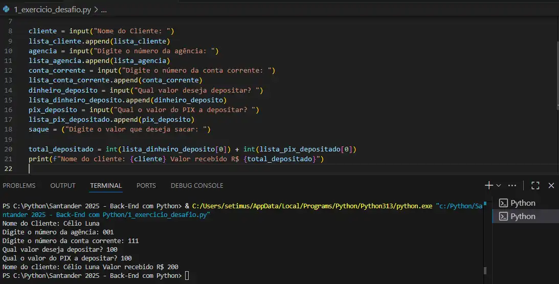Click python.exe path in terminal
The width and height of the screenshot is (559, 284).
point(312,206)
